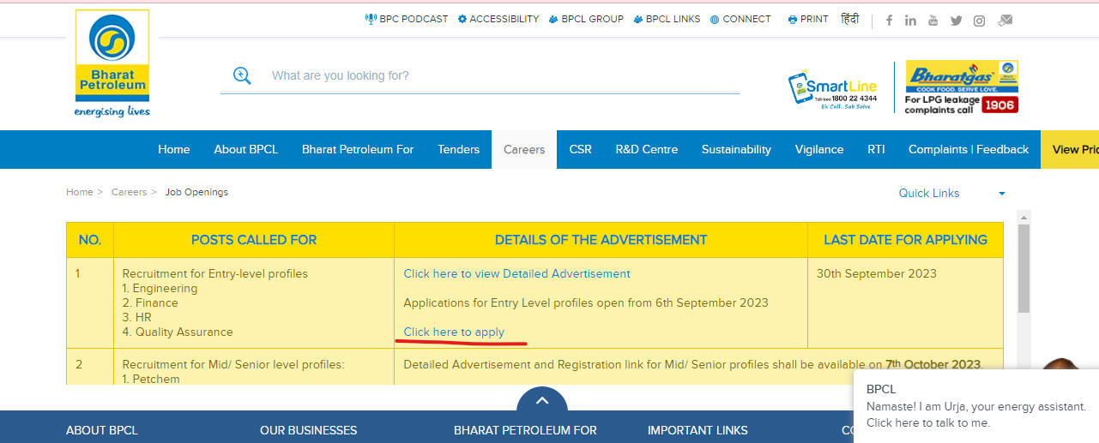Click 'Click here to view Detailed Advertisement'
This screenshot has width=1099, height=443.
click(x=517, y=273)
